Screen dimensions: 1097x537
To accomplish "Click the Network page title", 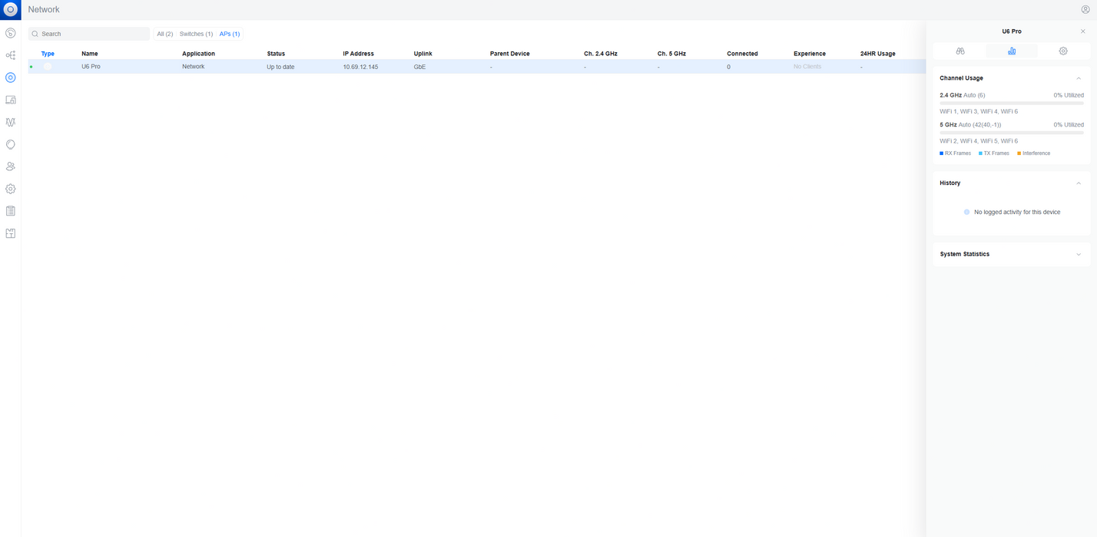I will (x=44, y=9).
